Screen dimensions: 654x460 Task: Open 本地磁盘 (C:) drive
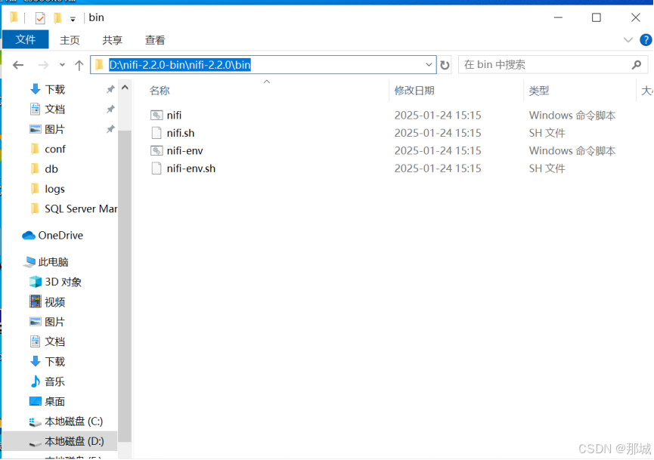(x=74, y=421)
